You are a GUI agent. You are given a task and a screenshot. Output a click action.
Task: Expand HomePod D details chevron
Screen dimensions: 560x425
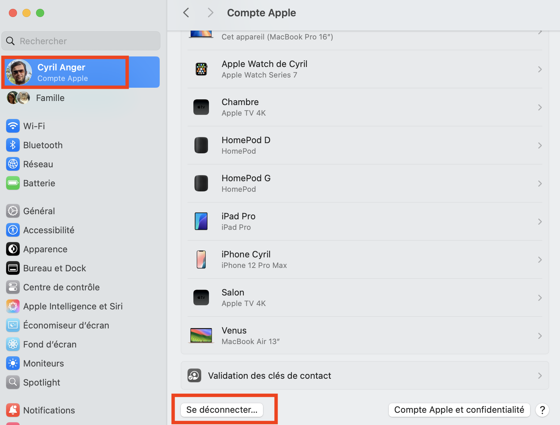pos(540,146)
